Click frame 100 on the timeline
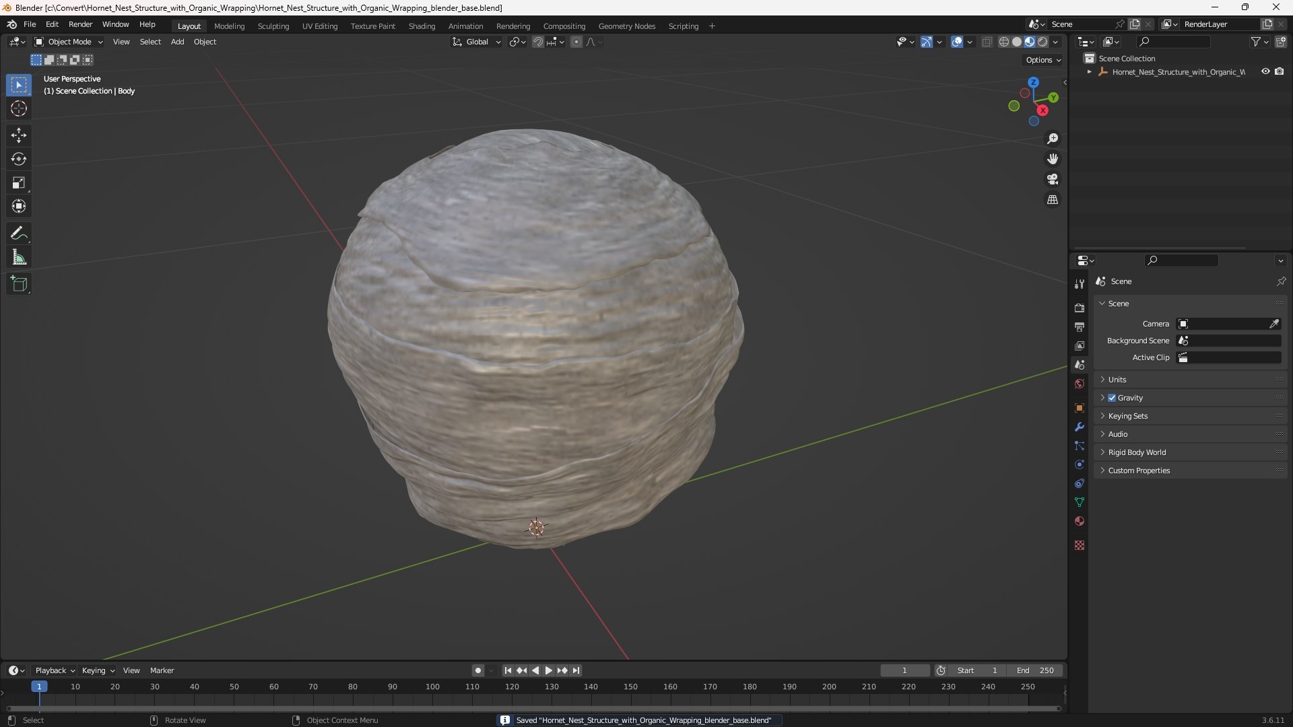Image resolution: width=1293 pixels, height=727 pixels. click(x=432, y=687)
